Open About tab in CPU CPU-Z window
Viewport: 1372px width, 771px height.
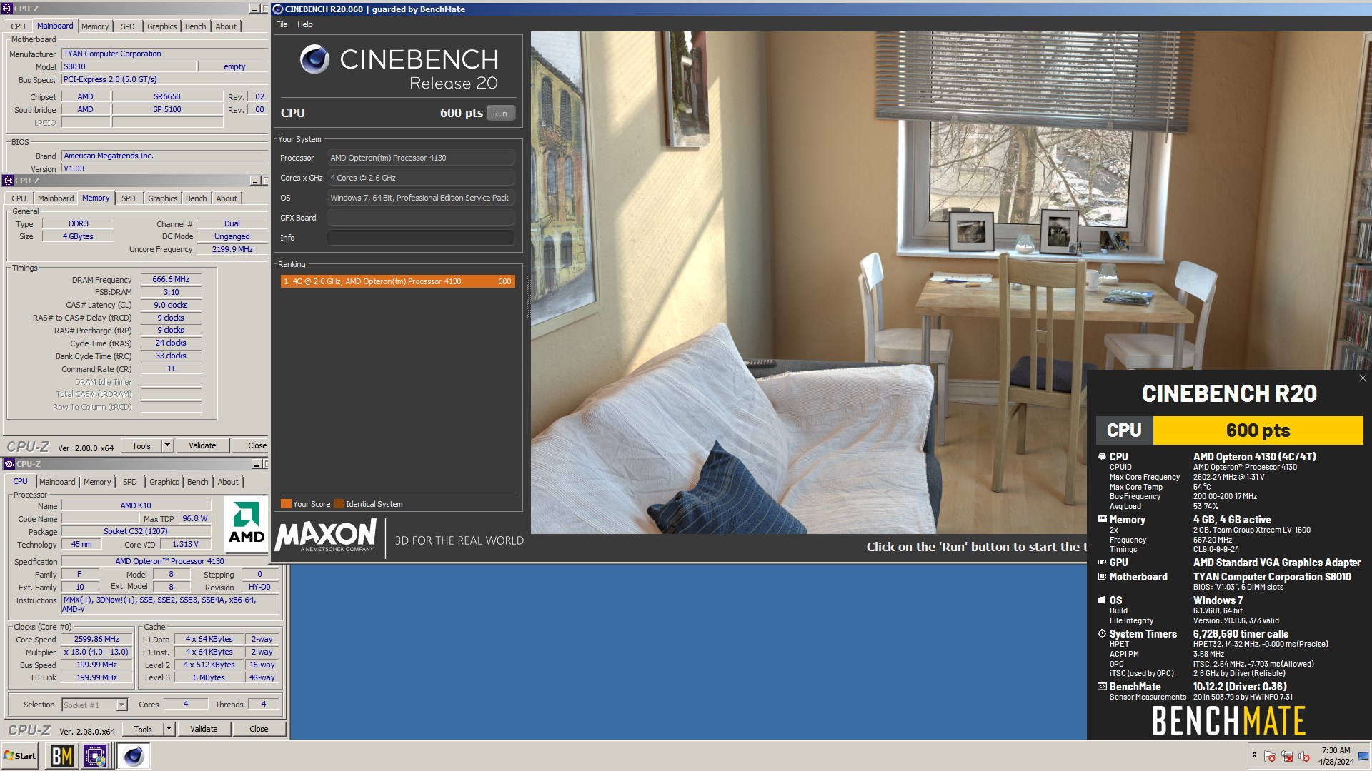[x=228, y=482]
